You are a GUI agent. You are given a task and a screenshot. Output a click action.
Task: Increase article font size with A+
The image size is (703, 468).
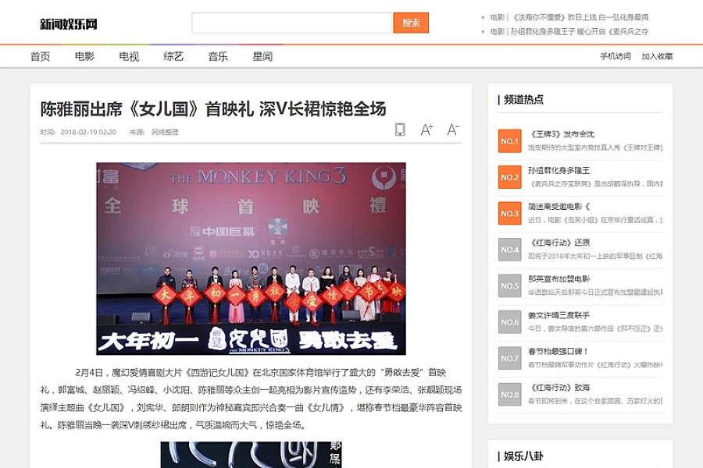click(x=426, y=129)
